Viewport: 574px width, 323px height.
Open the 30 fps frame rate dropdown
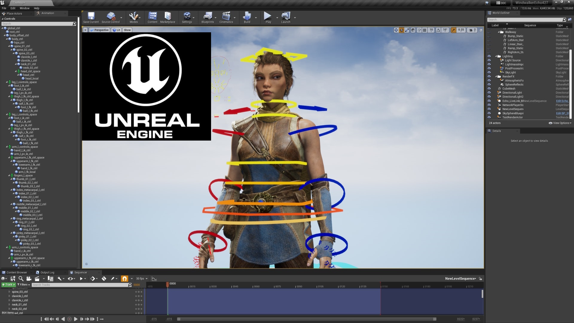[x=142, y=279]
